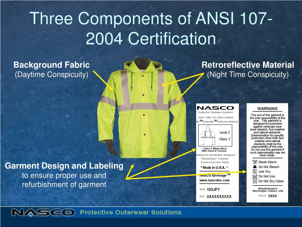Click the 'WARNING' heading on care label
The height and width of the screenshot is (227, 302).
267,109
